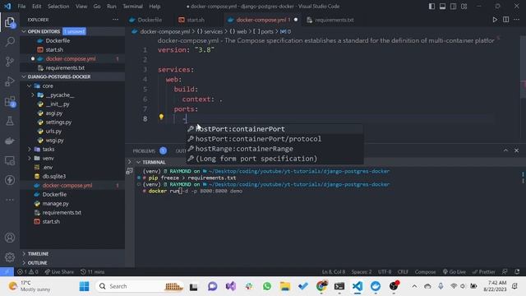Click the Run file play button
526x296 pixels.
coord(495,20)
